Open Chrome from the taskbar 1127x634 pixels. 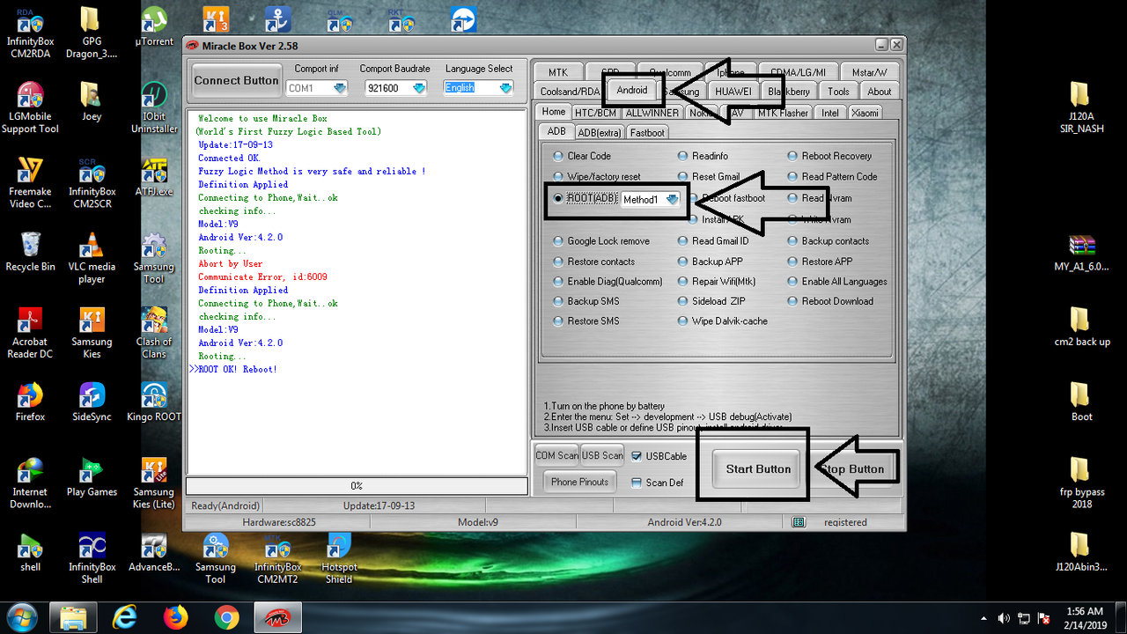[226, 617]
